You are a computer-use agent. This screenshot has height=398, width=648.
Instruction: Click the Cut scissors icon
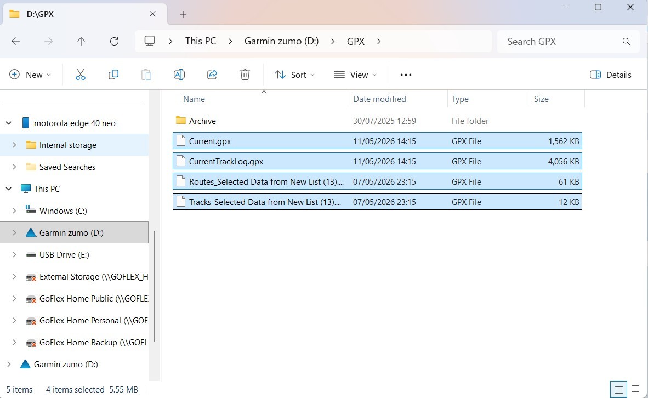80,75
